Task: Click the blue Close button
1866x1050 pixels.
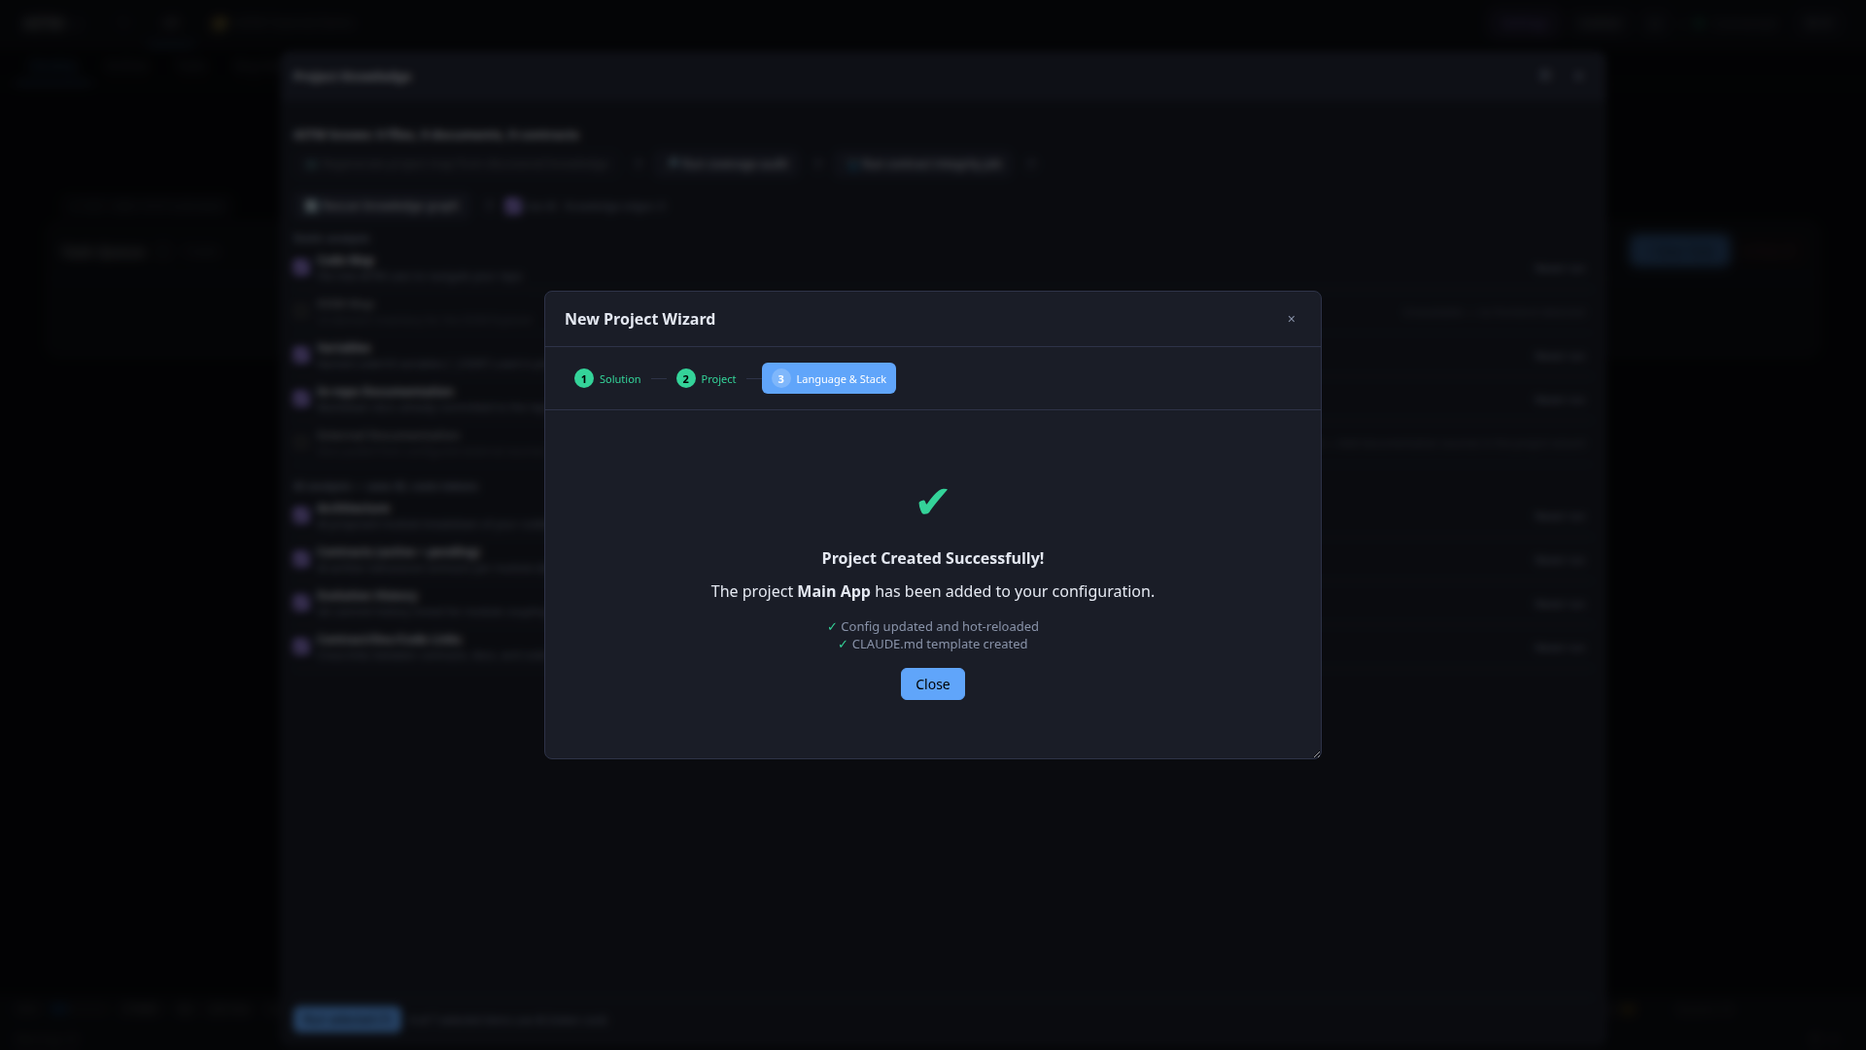Action: pyautogui.click(x=932, y=683)
